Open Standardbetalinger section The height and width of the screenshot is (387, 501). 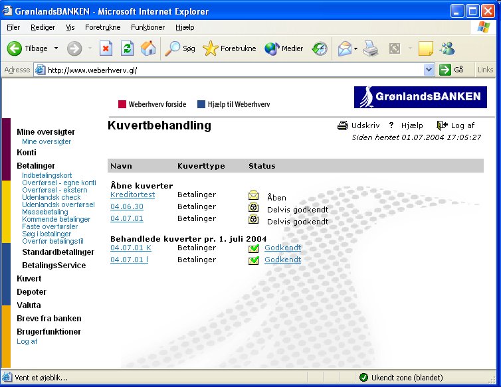pos(58,252)
